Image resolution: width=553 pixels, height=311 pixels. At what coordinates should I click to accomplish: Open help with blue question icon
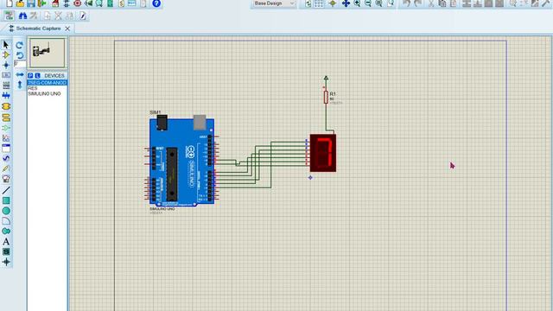coord(156,3)
